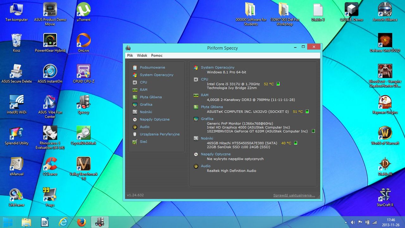Image resolution: width=405 pixels, height=228 pixels.
Task: Select the Kosz recycle bin icon
Action: (16, 43)
